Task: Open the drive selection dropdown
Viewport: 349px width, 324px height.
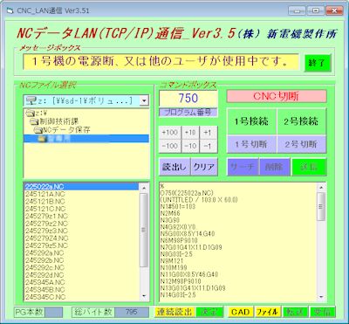Action: (x=144, y=100)
